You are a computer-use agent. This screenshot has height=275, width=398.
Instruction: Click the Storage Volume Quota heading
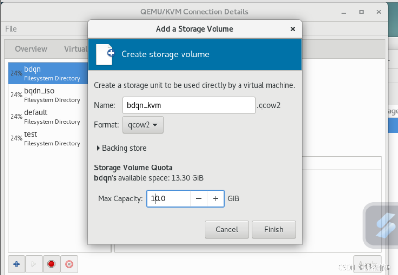pyautogui.click(x=133, y=167)
